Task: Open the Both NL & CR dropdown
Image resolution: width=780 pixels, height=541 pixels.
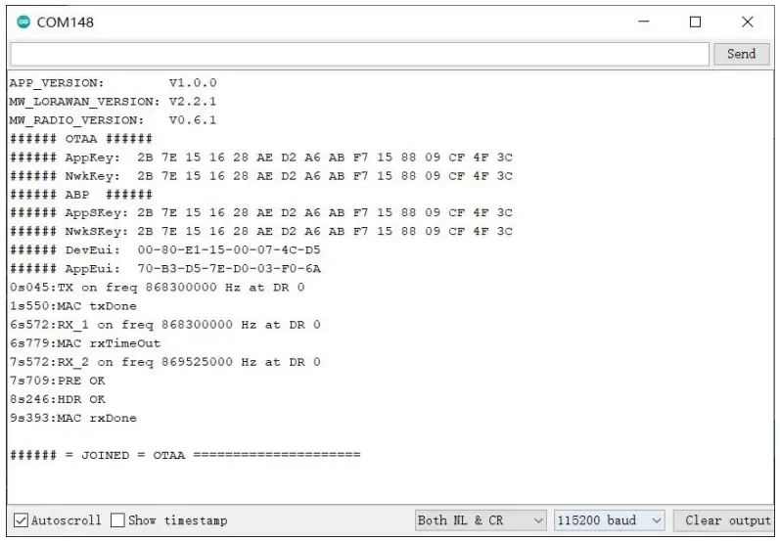Action: click(481, 520)
